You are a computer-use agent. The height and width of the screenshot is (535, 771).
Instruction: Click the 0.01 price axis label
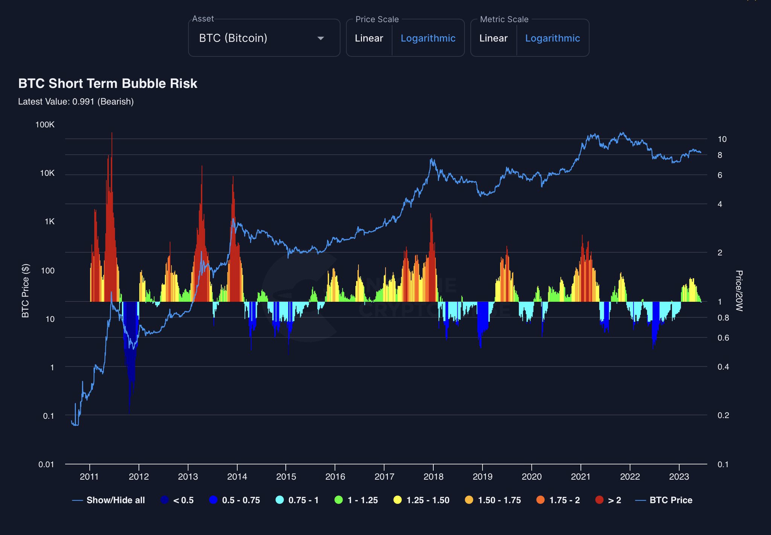tap(46, 464)
